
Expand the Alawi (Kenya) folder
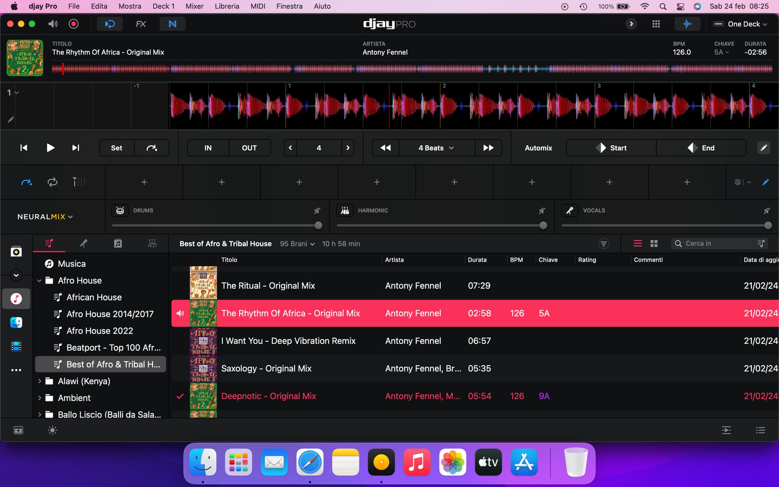[39, 381]
